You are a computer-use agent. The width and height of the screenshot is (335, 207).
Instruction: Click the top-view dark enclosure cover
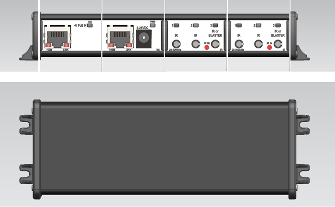(x=165, y=149)
